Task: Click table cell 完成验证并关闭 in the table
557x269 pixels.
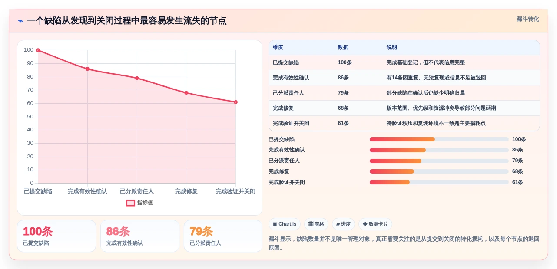Action: 291,123
